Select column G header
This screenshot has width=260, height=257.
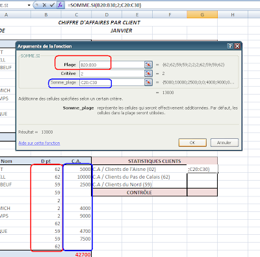[x=202, y=14]
